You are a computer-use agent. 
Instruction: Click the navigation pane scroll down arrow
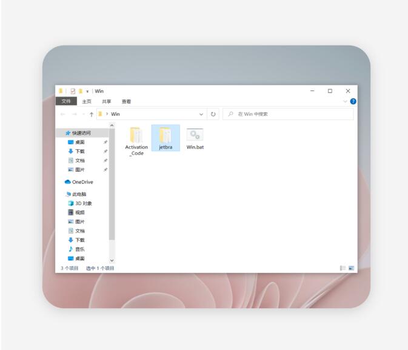(x=112, y=260)
